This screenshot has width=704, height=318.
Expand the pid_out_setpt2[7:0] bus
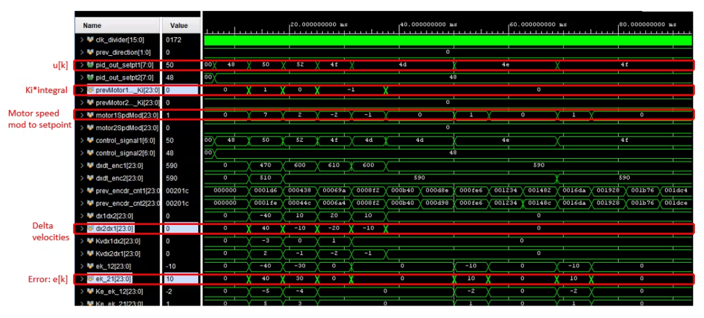[81, 77]
